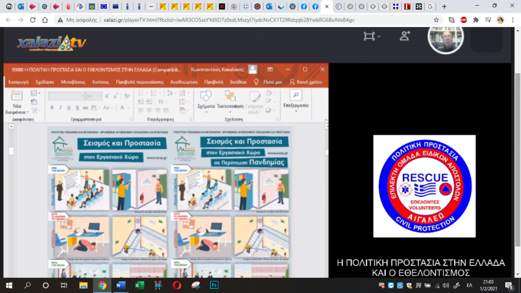
Task: Click Κοινή χρήση share button
Action: point(306,82)
